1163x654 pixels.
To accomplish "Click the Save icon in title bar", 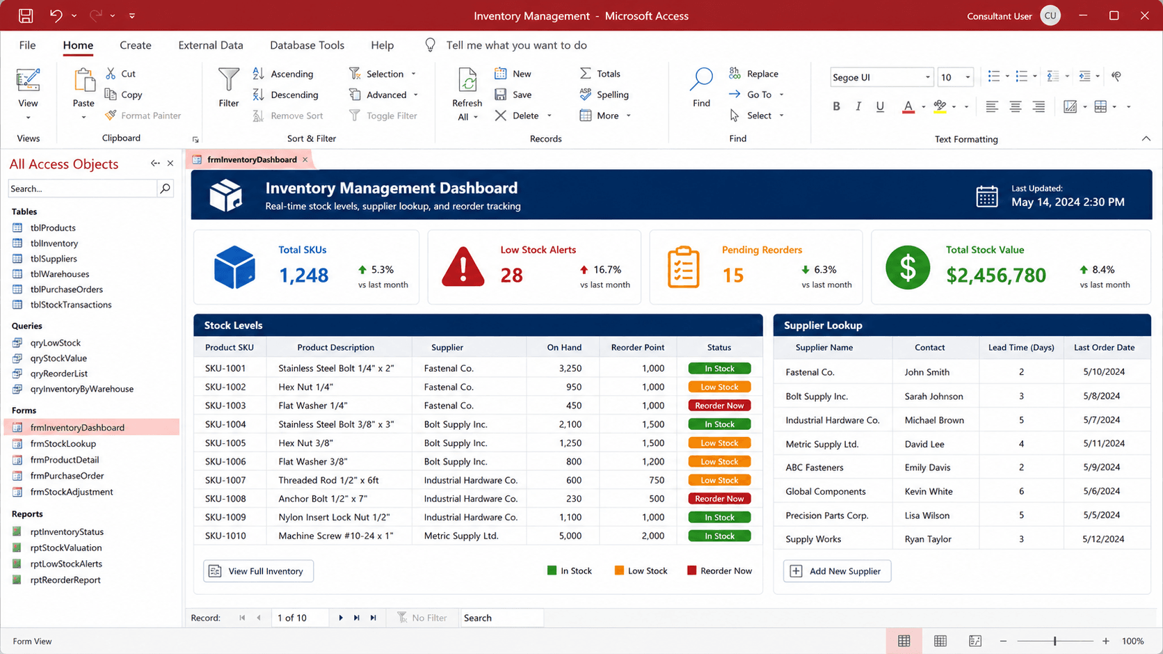I will pos(26,15).
